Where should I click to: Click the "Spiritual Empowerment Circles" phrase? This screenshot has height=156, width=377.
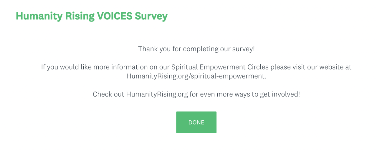220,67
